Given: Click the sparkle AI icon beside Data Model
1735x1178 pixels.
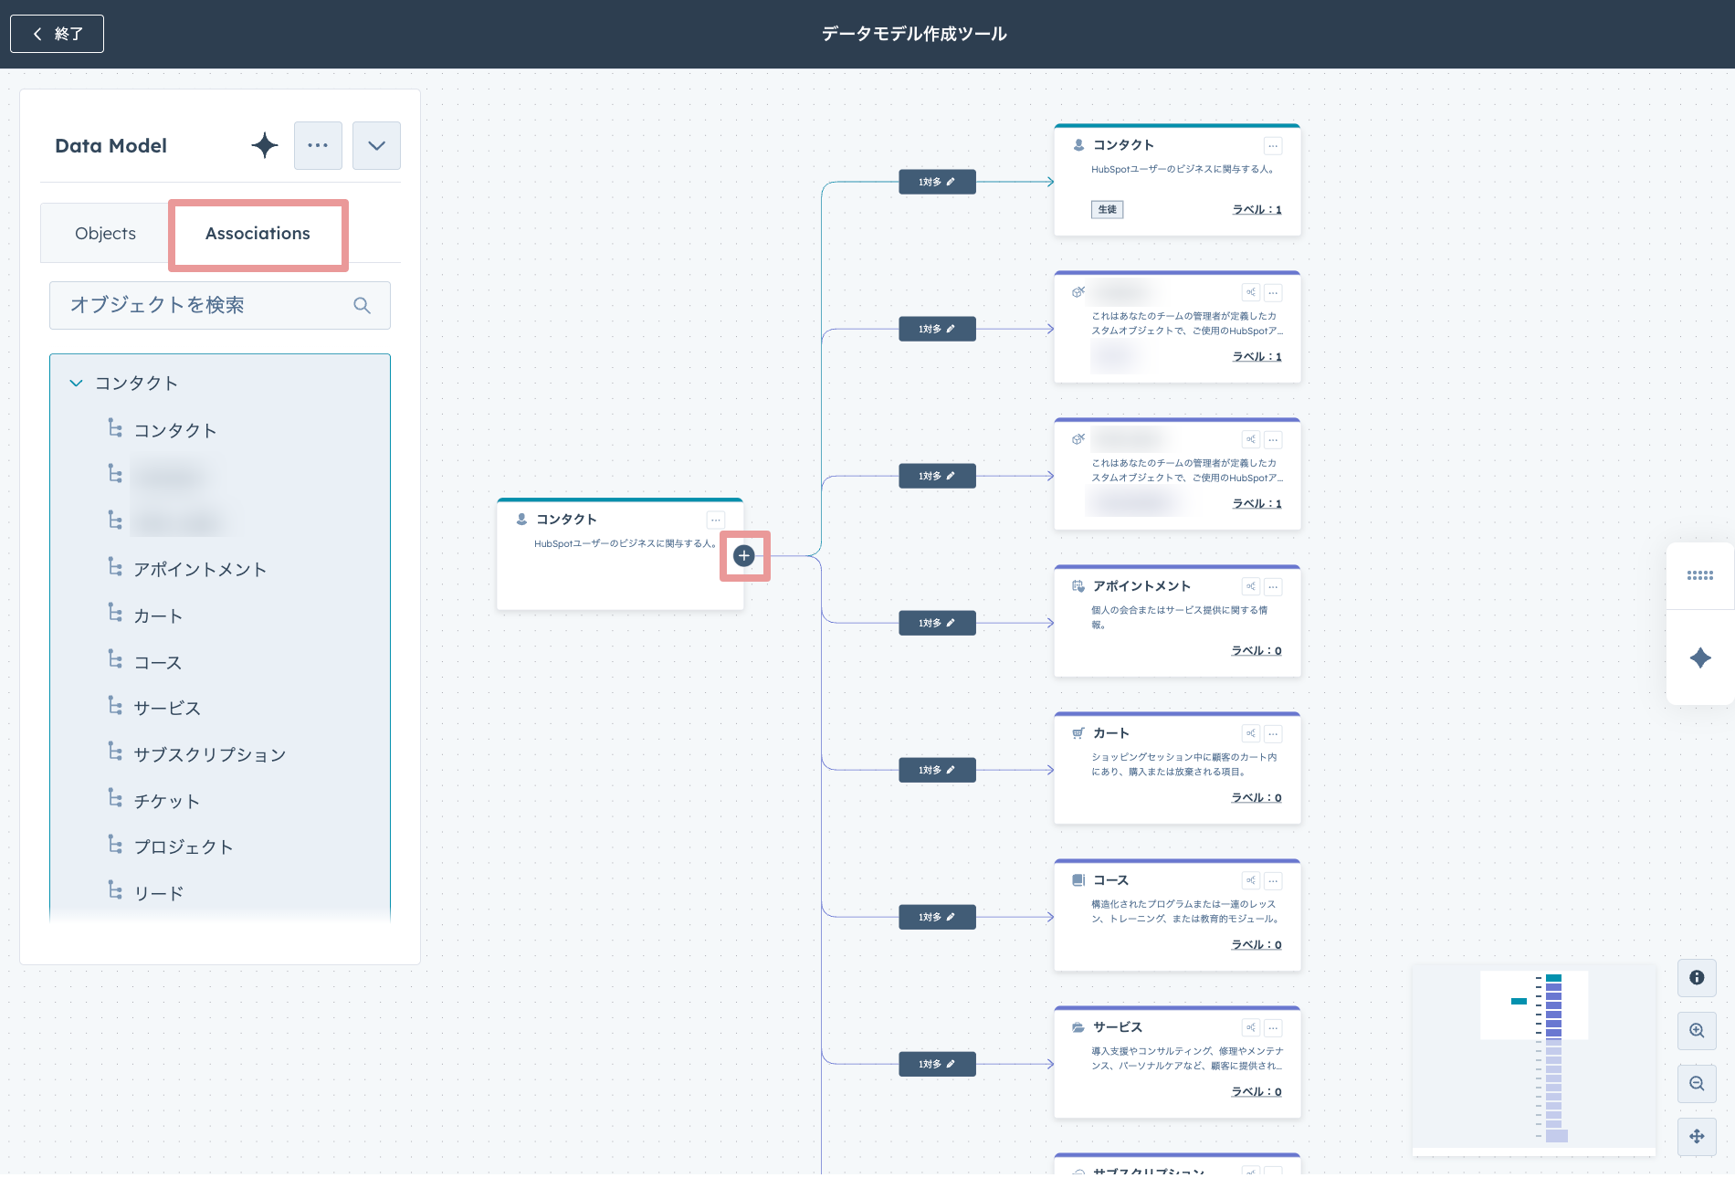Looking at the screenshot, I should click(265, 145).
